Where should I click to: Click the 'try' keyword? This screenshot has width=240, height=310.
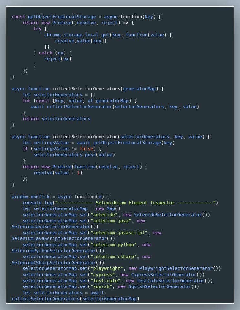pos(37,29)
